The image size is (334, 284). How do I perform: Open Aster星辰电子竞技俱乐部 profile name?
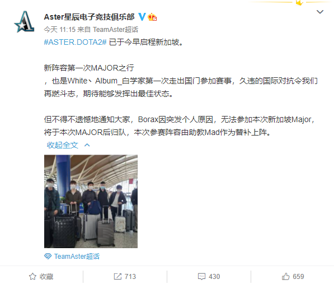coord(90,17)
